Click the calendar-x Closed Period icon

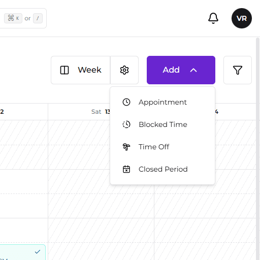126,169
